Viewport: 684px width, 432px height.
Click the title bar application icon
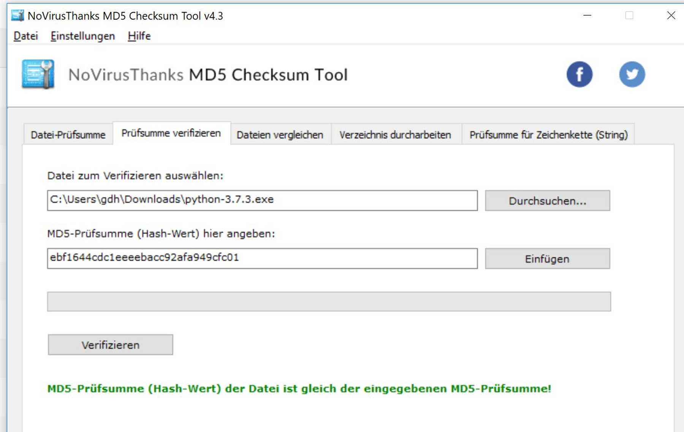click(x=17, y=16)
